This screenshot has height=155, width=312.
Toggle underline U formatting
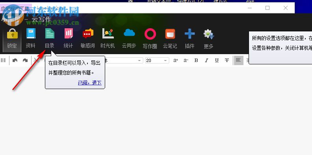(217, 60)
